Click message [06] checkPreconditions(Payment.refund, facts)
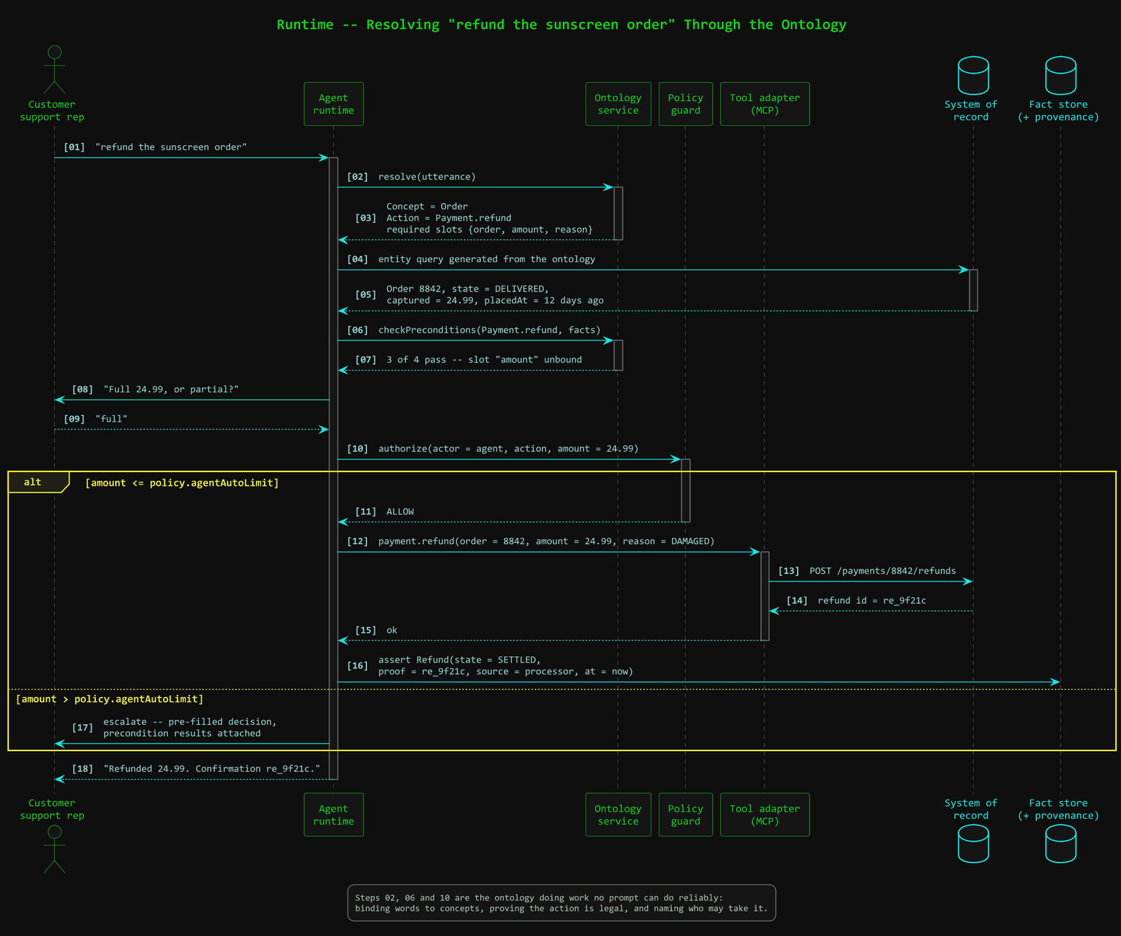The height and width of the screenshot is (936, 1121). (x=473, y=330)
